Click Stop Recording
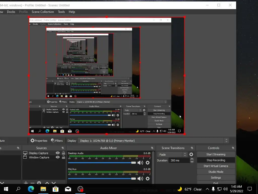The width and height of the screenshot is (258, 194). [x=216, y=160]
